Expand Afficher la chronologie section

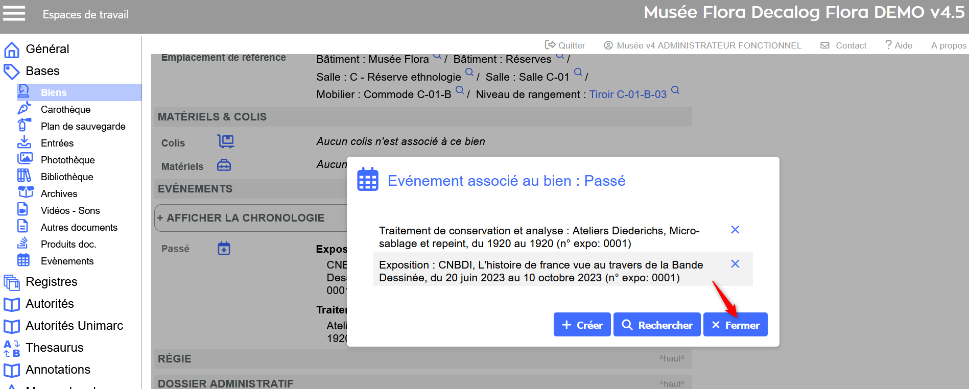pyautogui.click(x=241, y=218)
